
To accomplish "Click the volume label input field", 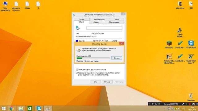I will click(x=104, y=28).
